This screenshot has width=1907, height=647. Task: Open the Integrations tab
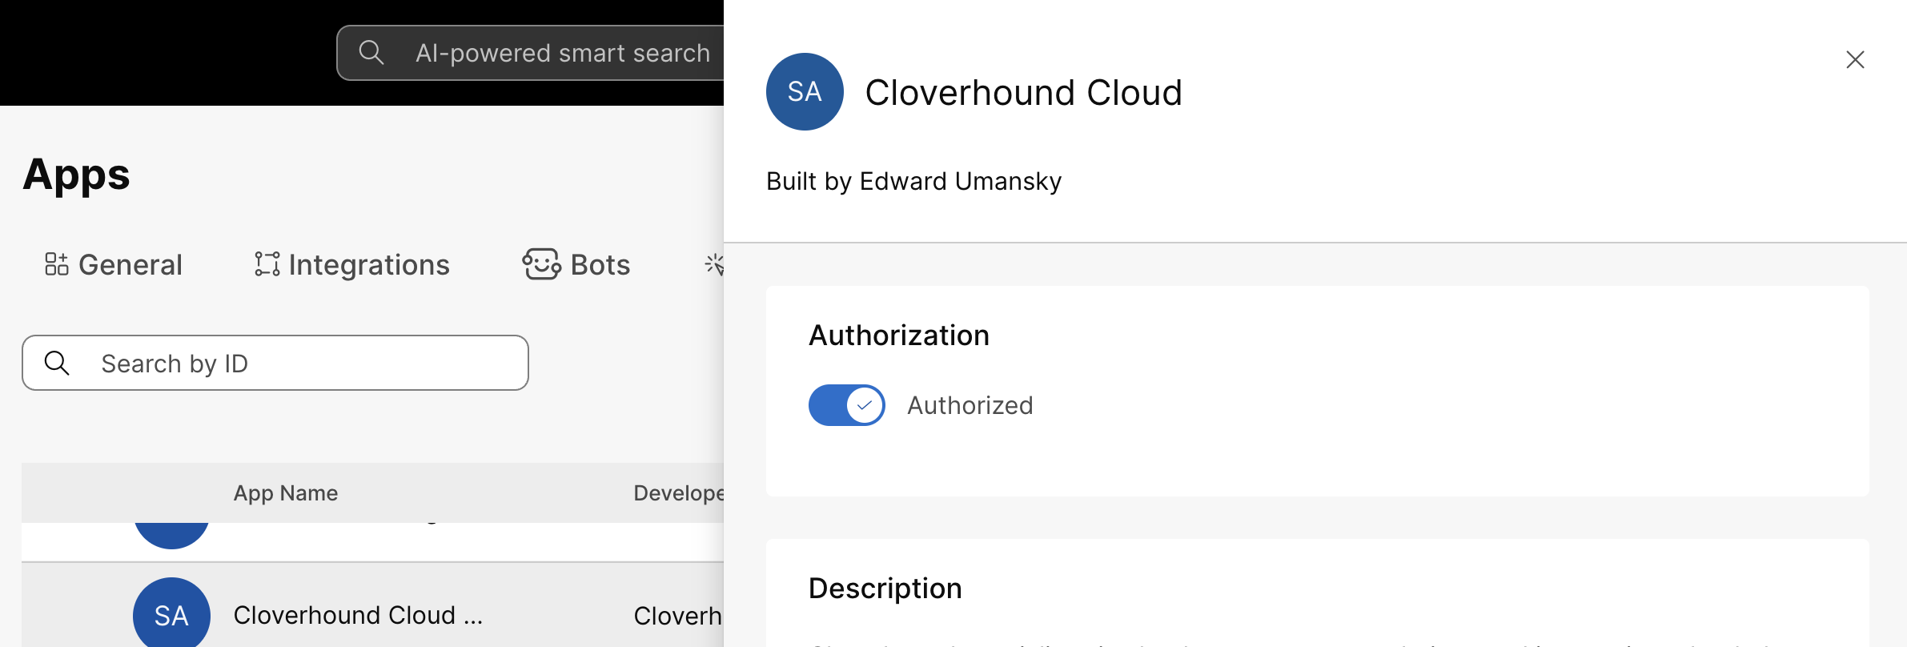click(x=369, y=264)
